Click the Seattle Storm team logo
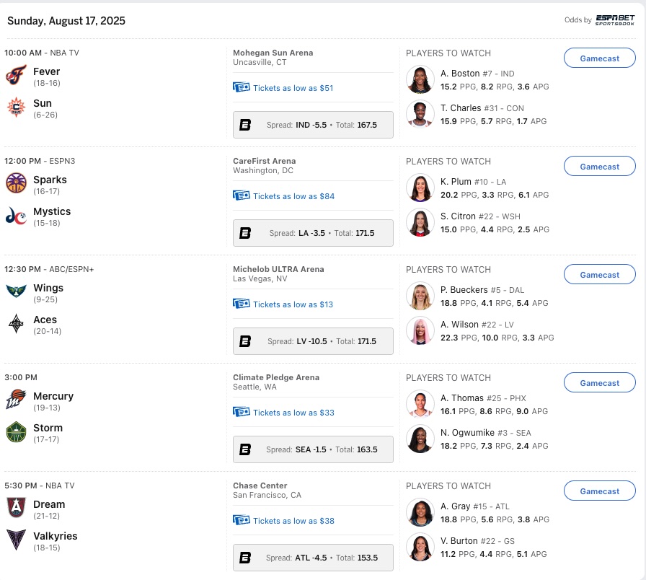This screenshot has width=646, height=580. (x=16, y=431)
